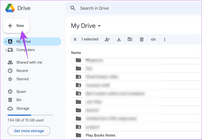Image resolution: width=202 pixels, height=140 pixels.
Task: Click the plus icon in New button
Action: [x=10, y=26]
